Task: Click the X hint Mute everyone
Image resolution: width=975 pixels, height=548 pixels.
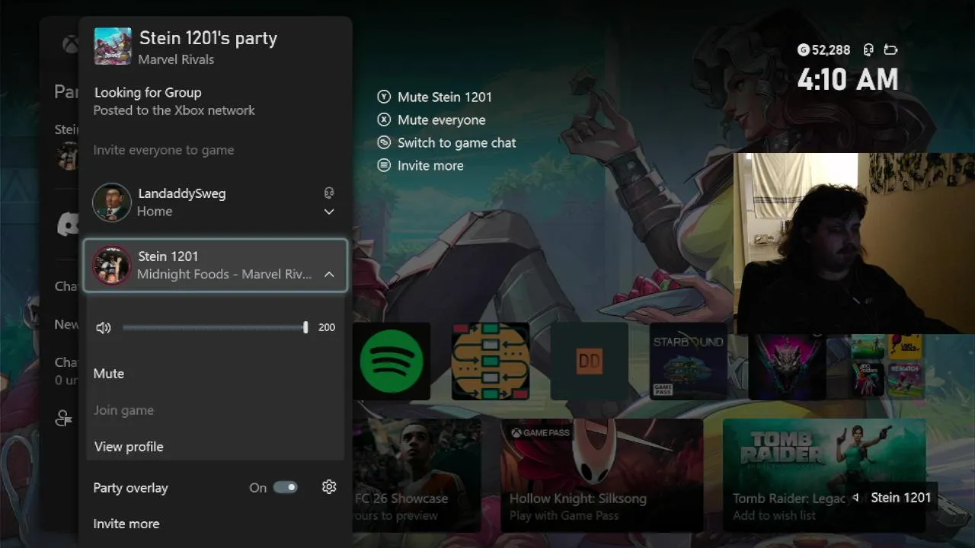Action: 432,120
